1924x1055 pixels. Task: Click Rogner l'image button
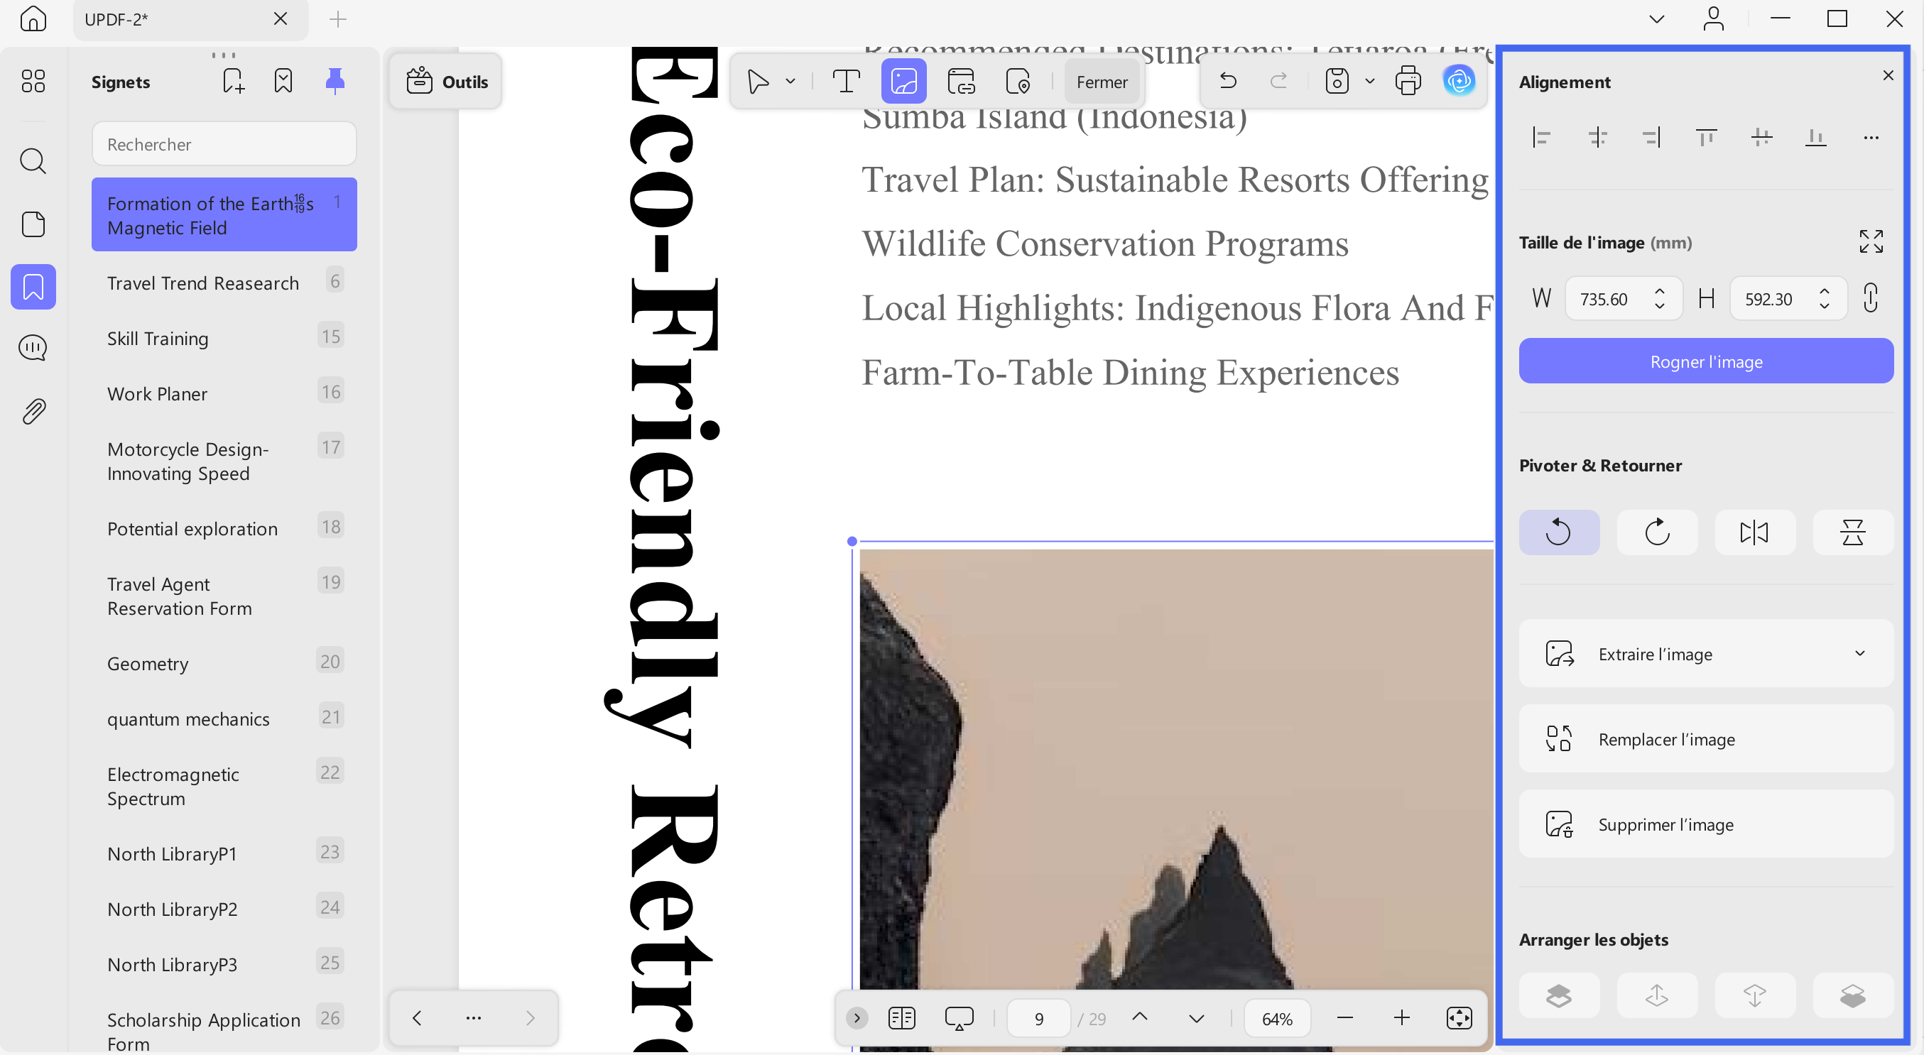(x=1706, y=362)
